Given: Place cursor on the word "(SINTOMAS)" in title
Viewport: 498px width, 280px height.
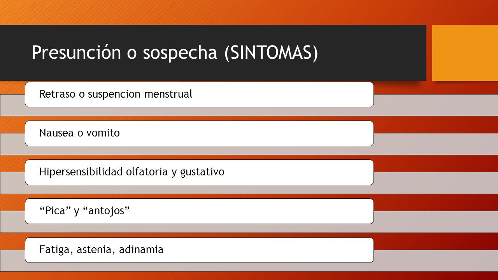Looking at the screenshot, I should click(x=271, y=53).
